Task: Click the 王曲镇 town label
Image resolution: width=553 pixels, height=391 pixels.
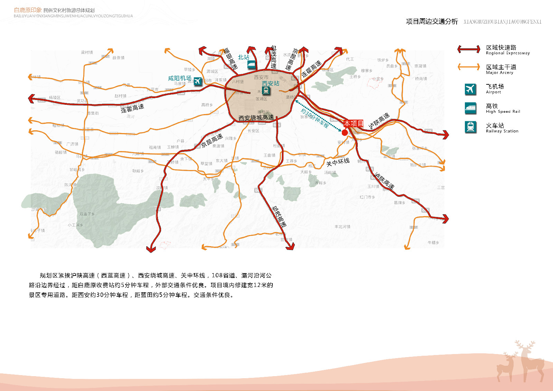Action: click(x=270, y=155)
